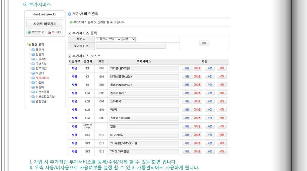Click the 통신 관리 folder icon
This screenshot has width=307, height=171.
(29, 44)
